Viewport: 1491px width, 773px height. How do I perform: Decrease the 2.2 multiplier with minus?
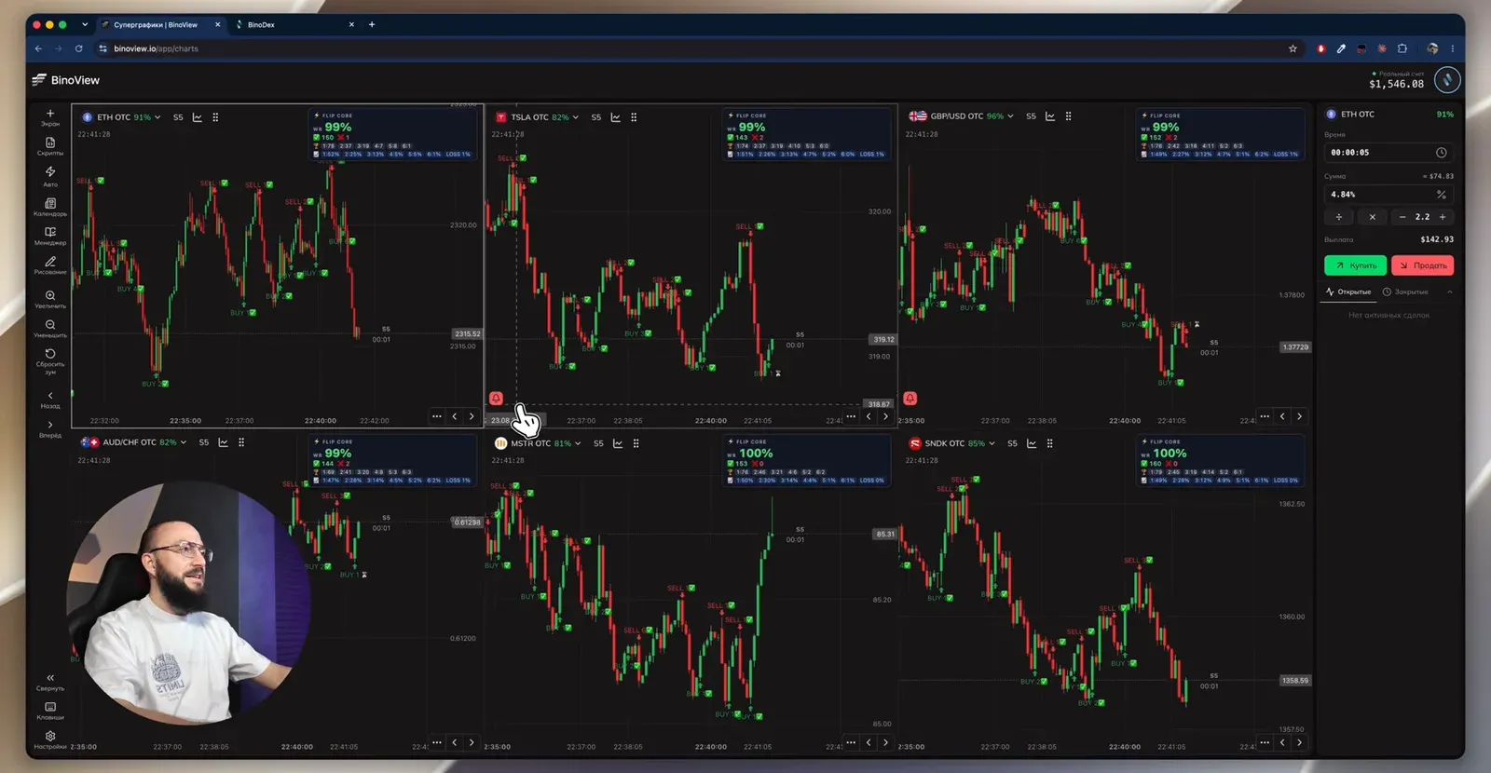pyautogui.click(x=1402, y=217)
